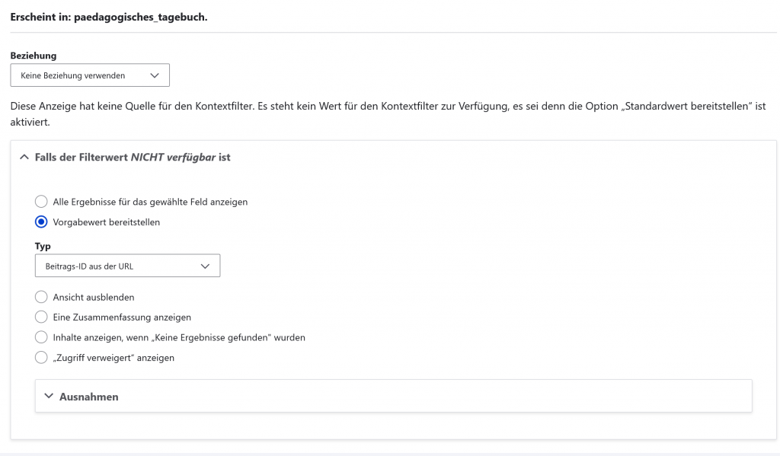780x456 pixels.
Task: Collapse the filter section using its up-chevron icon
Action: 24,158
